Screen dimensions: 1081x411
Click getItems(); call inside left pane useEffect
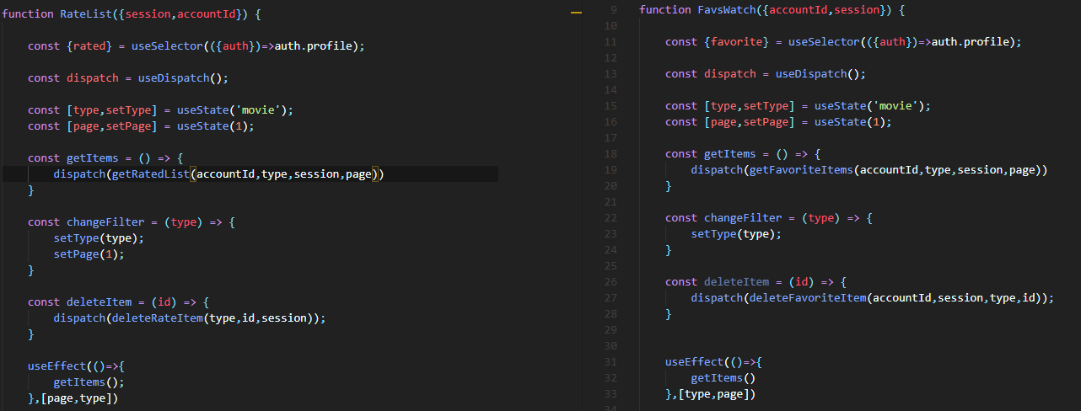point(89,382)
